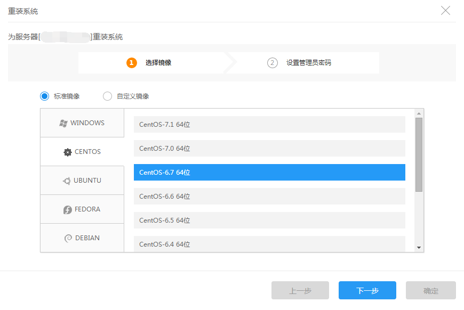
Task: Pick CentOS-6.6 64位 from the list
Action: coord(269,196)
